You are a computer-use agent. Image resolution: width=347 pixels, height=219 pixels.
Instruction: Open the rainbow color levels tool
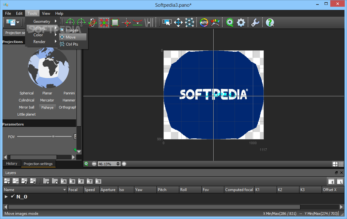[x=215, y=22]
